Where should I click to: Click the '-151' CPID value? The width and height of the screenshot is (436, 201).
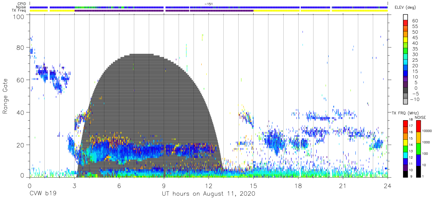coord(208,4)
